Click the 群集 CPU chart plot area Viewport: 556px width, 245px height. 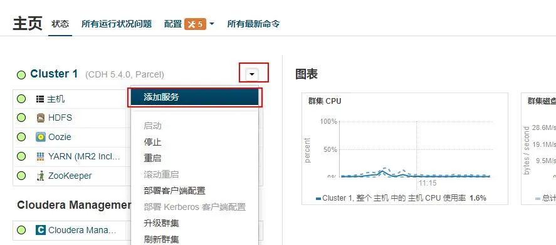pyautogui.click(x=416, y=149)
